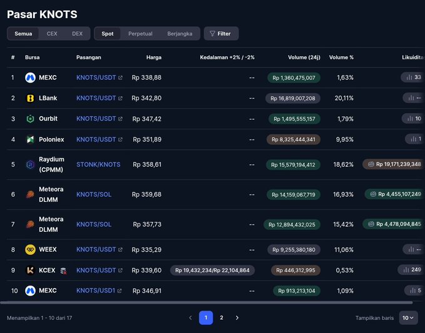Viewport: 425px width, 333px height.
Task: Open the Filter button
Action: (x=221, y=34)
